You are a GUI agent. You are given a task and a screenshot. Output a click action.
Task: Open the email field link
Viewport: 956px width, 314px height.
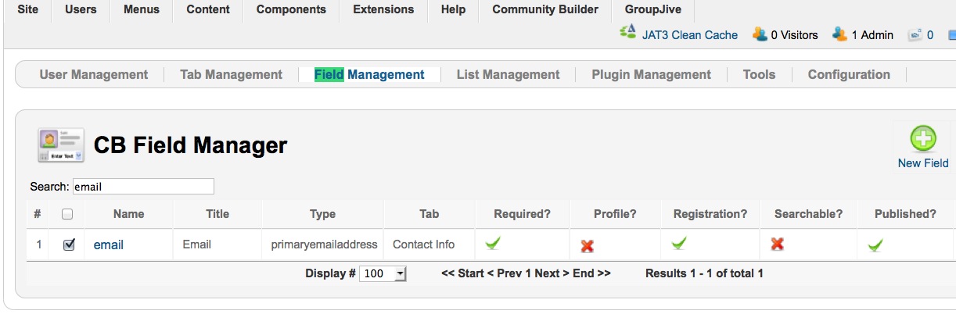click(x=109, y=244)
